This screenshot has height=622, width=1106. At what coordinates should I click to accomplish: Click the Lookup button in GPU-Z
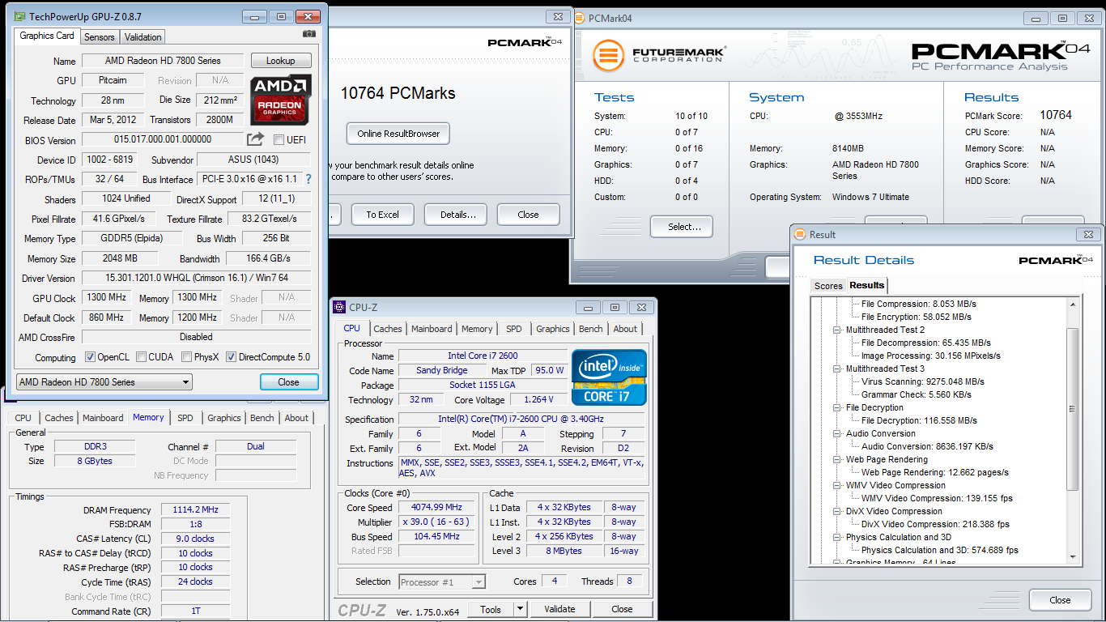pyautogui.click(x=281, y=61)
